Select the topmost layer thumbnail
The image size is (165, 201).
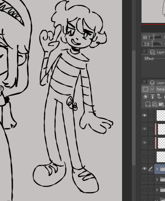coord(161,115)
